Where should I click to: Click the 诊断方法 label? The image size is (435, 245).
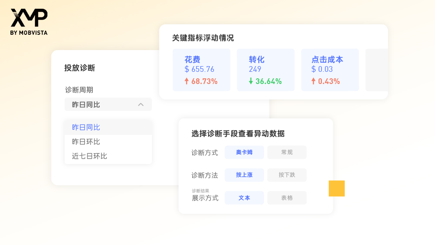[x=204, y=175]
